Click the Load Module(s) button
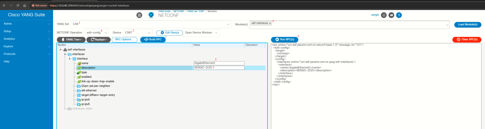485x129 pixels. pos(468,24)
